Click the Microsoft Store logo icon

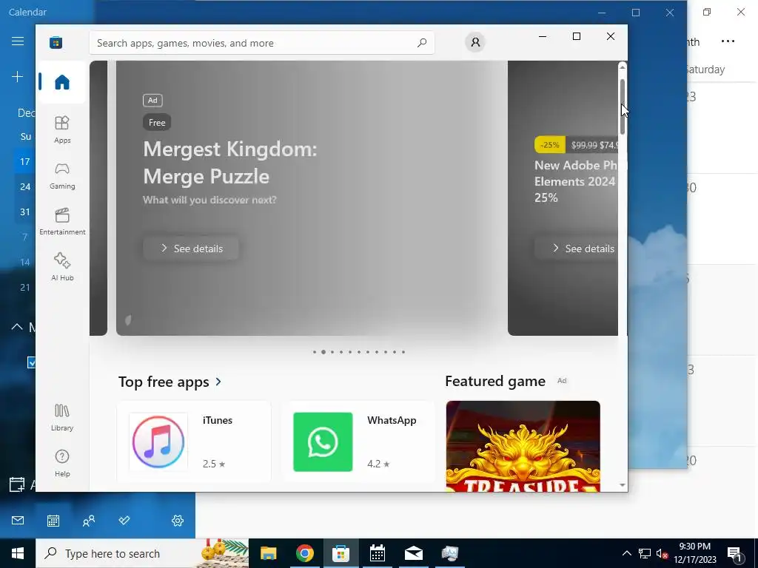(x=56, y=42)
